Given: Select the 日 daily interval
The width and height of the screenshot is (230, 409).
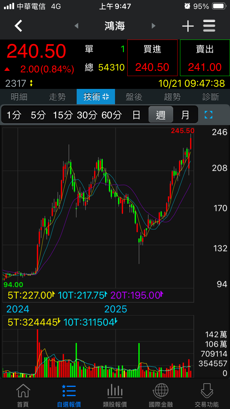Looking at the screenshot, I should [x=136, y=115].
